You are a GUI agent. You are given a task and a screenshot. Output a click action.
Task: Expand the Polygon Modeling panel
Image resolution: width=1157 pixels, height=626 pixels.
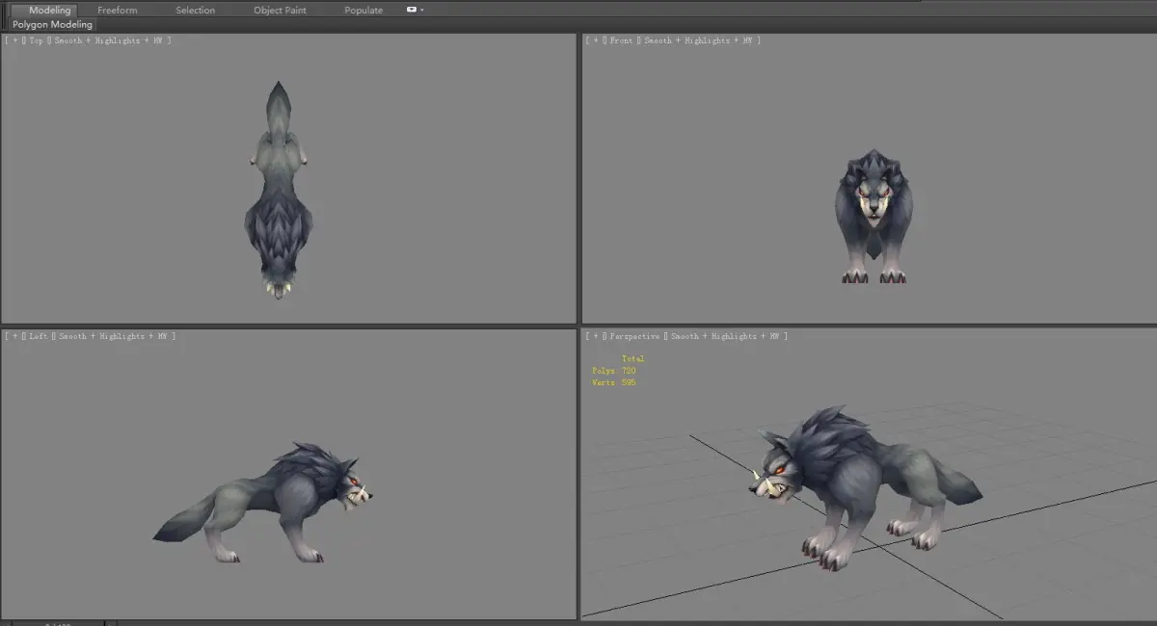(x=53, y=24)
